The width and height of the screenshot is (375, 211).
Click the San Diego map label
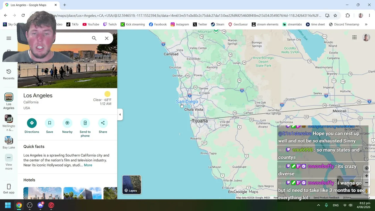187,101
